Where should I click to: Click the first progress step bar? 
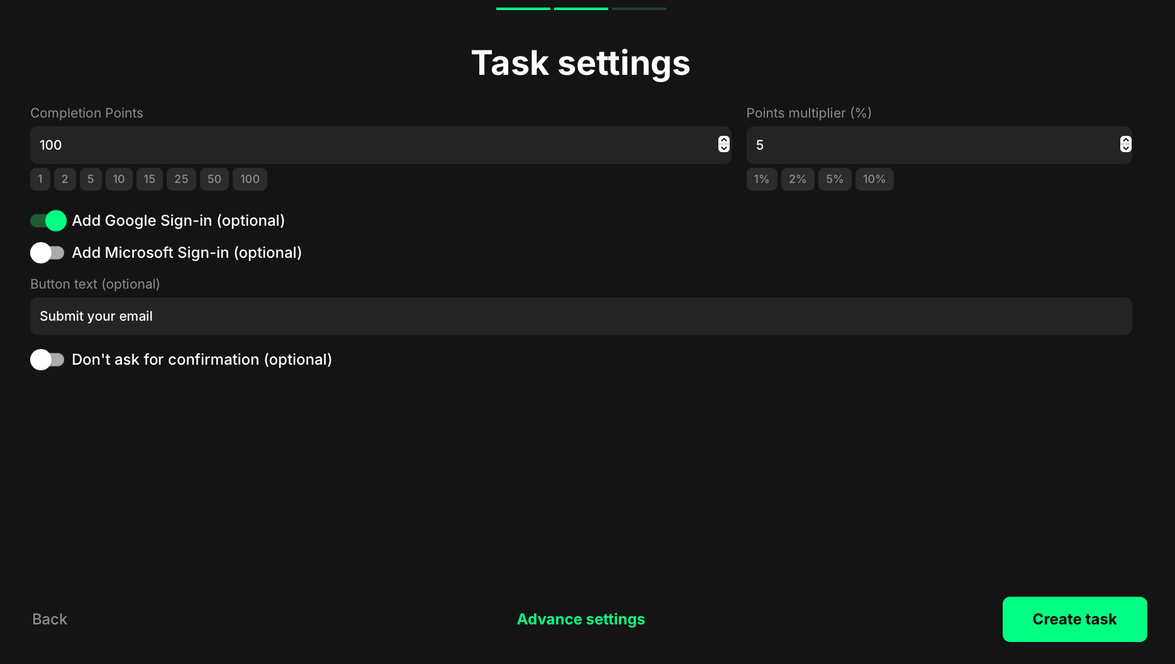click(x=523, y=9)
